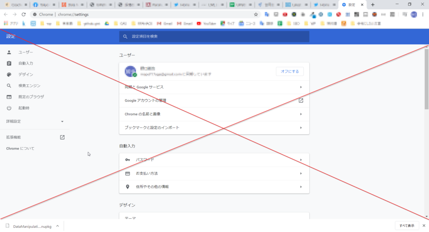Screen dimensions: 429x232
Task: Click the Chrome site info icon in the address bar
Action: click(x=35, y=15)
